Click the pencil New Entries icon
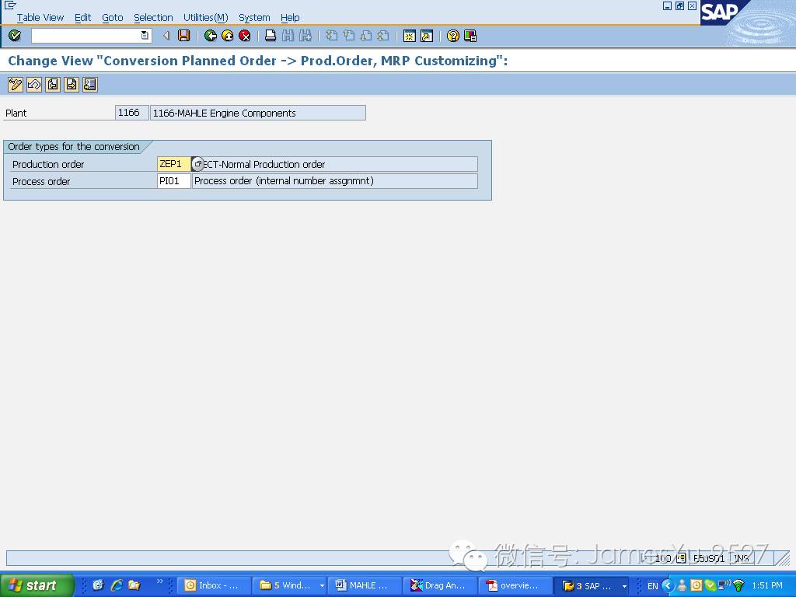The width and height of the screenshot is (796, 597). (16, 84)
